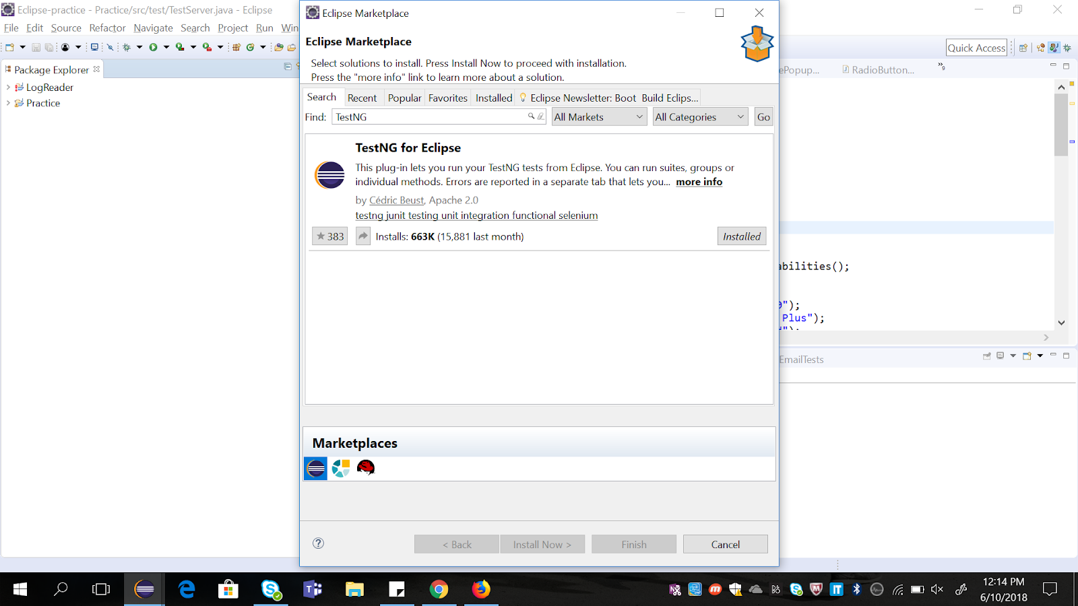
Task: Open the Source menu
Action: coord(66,28)
